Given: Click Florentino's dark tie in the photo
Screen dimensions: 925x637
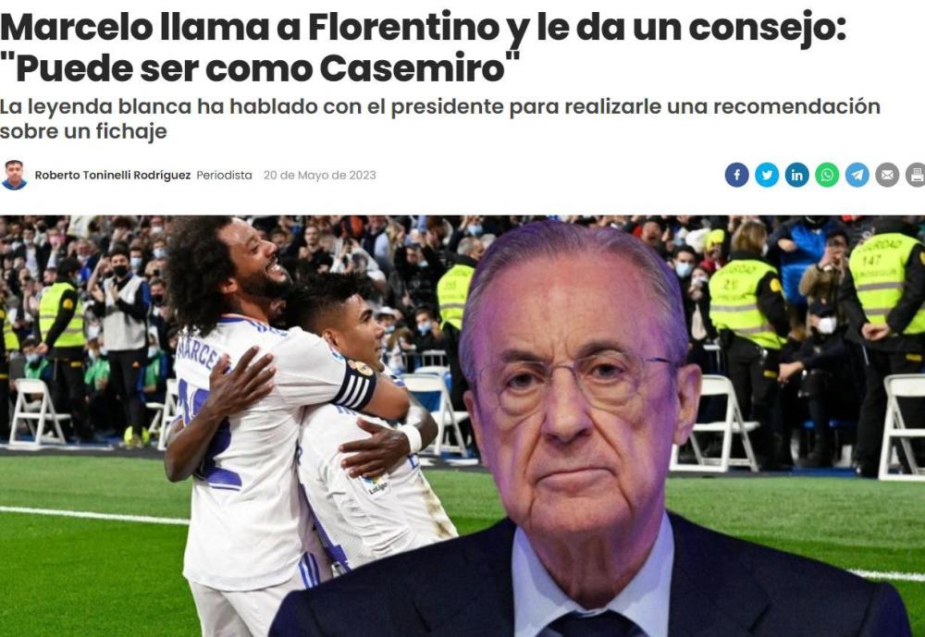Looking at the screenshot, I should 590,624.
